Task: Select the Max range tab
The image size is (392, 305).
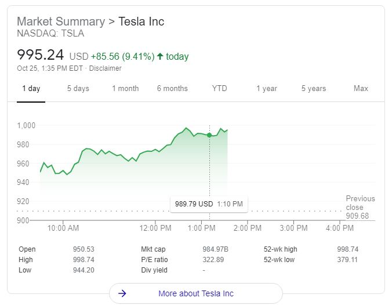Action: point(361,89)
